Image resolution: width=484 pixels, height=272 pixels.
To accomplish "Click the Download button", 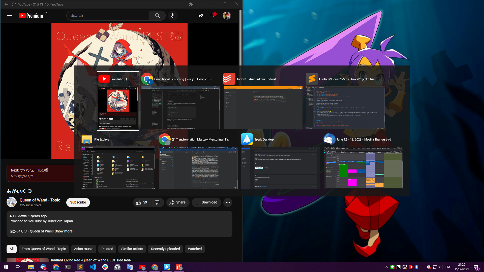I will pyautogui.click(x=206, y=202).
